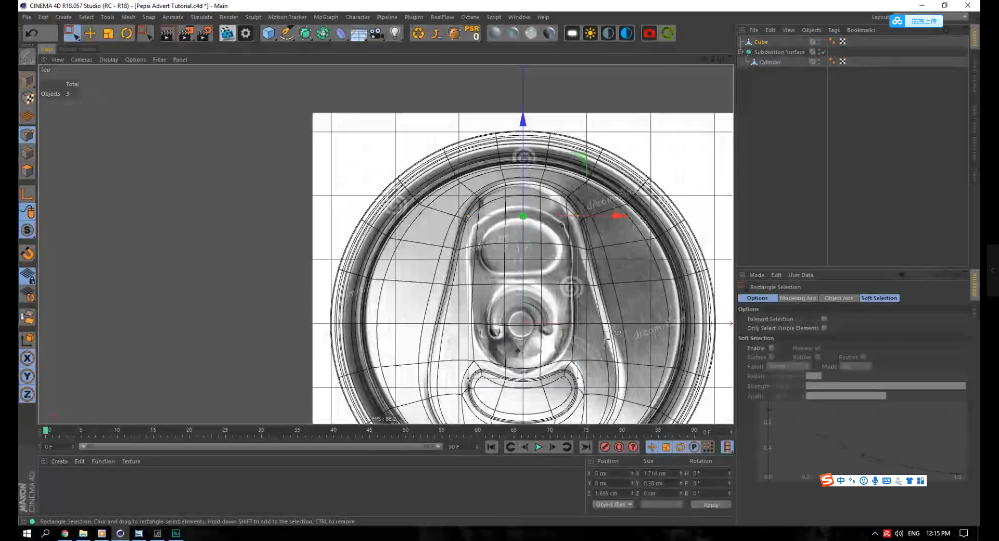The image size is (999, 541).
Task: Open the Falloff dropdown
Action: [x=788, y=366]
